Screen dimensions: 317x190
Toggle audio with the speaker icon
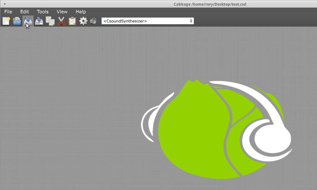94,21
